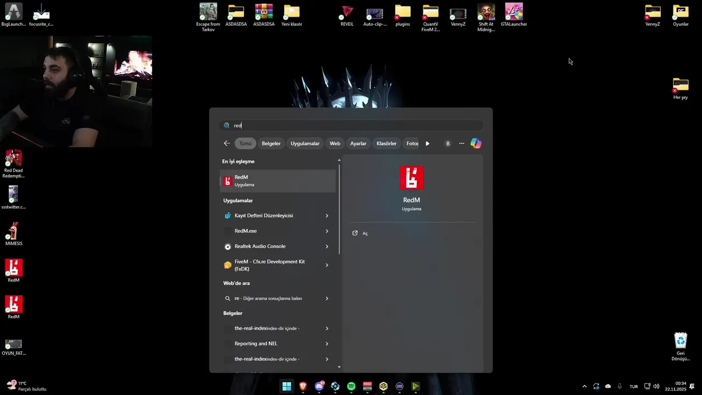Click the microphone tray icon
Screen dimensions: 702x395
coord(620,386)
